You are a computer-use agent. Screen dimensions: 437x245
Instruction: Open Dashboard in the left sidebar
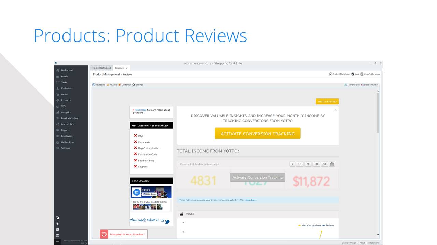(67, 70)
